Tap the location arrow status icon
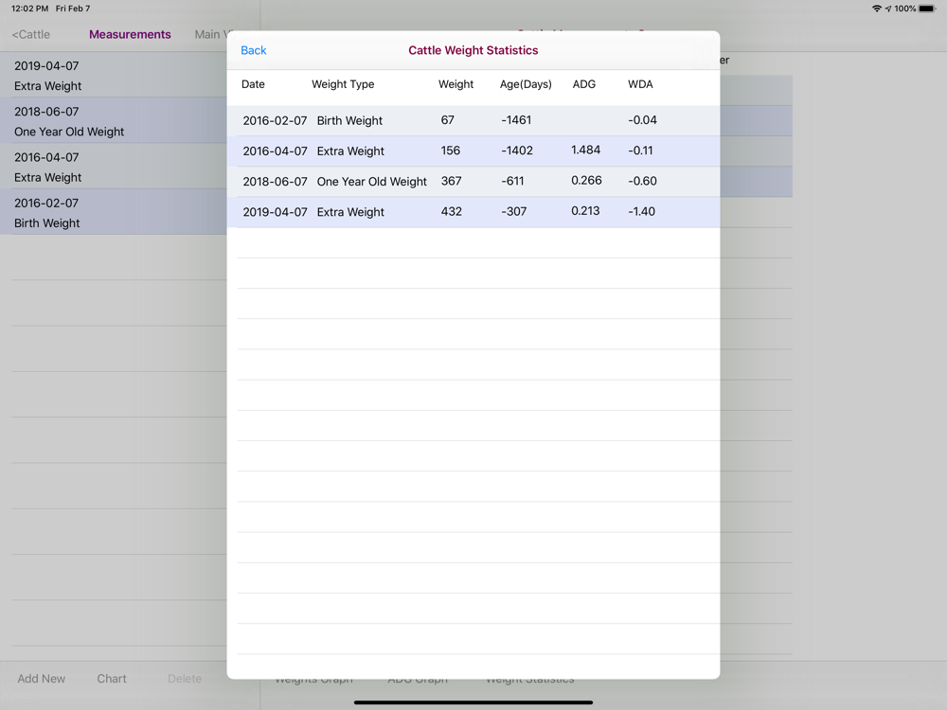The width and height of the screenshot is (947, 710). coord(888,9)
